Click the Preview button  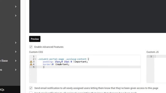pyautogui.click(x=35, y=39)
